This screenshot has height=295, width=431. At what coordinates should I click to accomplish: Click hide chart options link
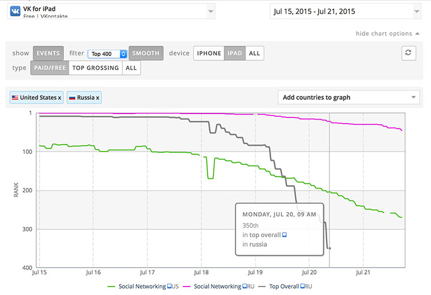[x=387, y=33]
